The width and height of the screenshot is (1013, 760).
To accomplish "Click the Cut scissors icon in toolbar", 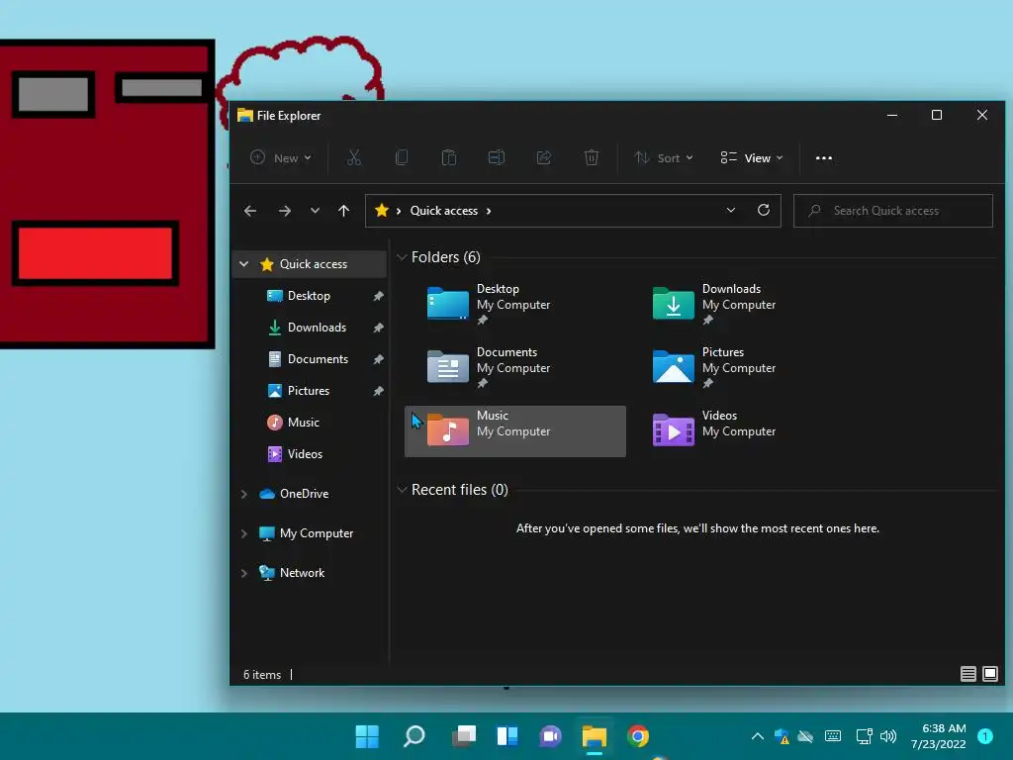I will [x=354, y=157].
